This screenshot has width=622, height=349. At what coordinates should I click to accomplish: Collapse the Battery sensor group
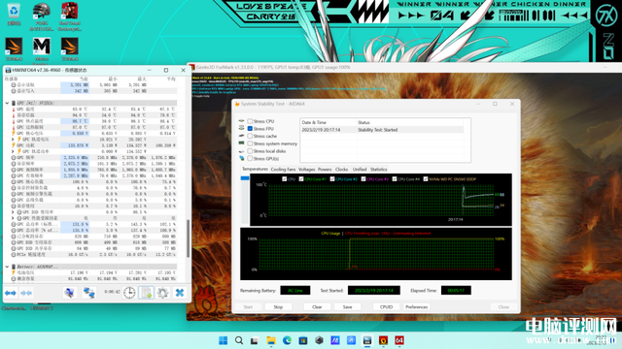(7, 267)
